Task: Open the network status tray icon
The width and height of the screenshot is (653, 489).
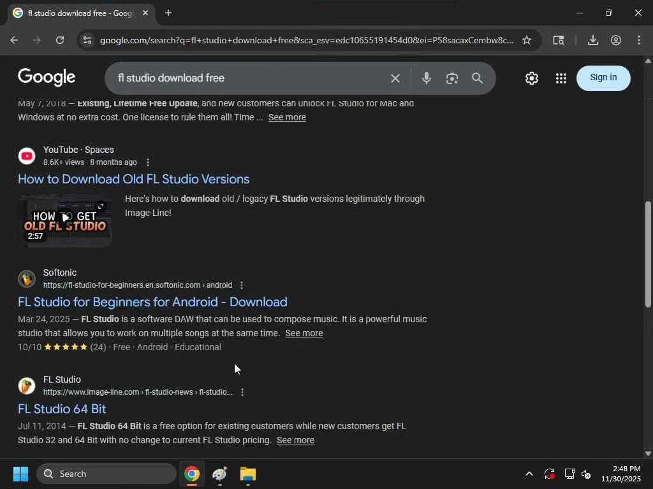Action: (569, 474)
